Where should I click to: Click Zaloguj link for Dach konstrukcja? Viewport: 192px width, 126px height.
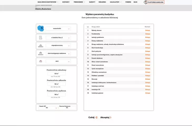(x=148, y=48)
